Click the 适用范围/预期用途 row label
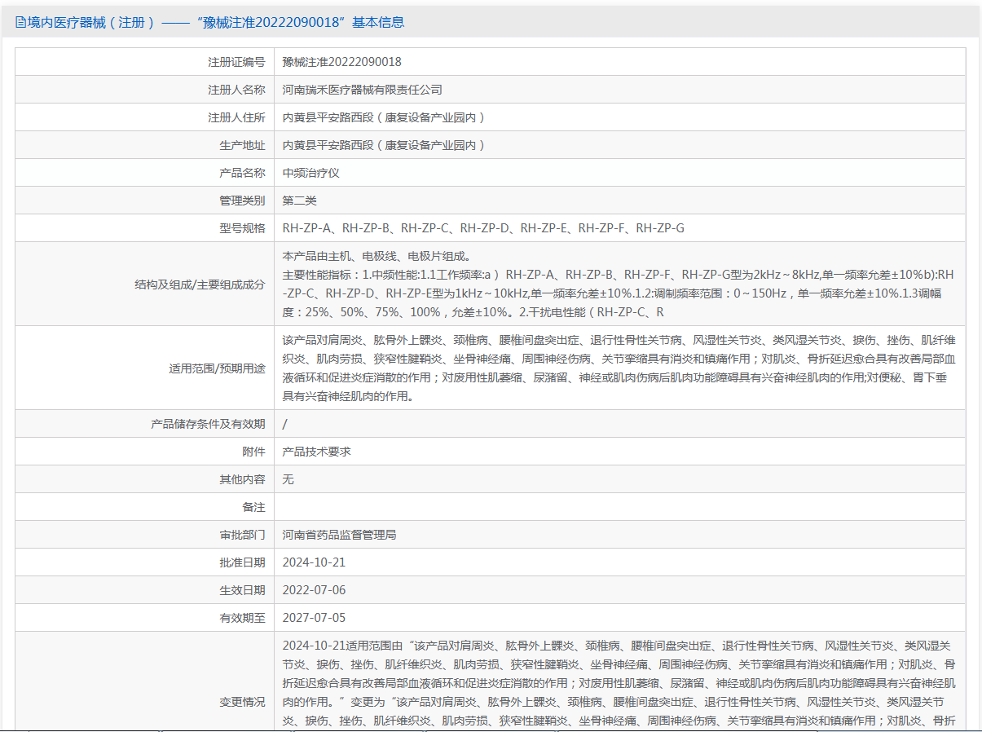Image resolution: width=982 pixels, height=732 pixels. pos(217,368)
